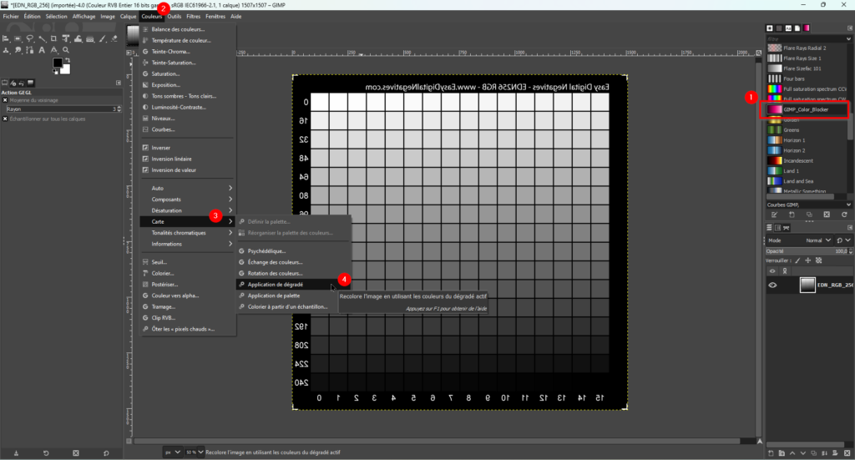Image resolution: width=855 pixels, height=460 pixels.
Task: Select the Zoom magnifier tool
Action: point(65,50)
